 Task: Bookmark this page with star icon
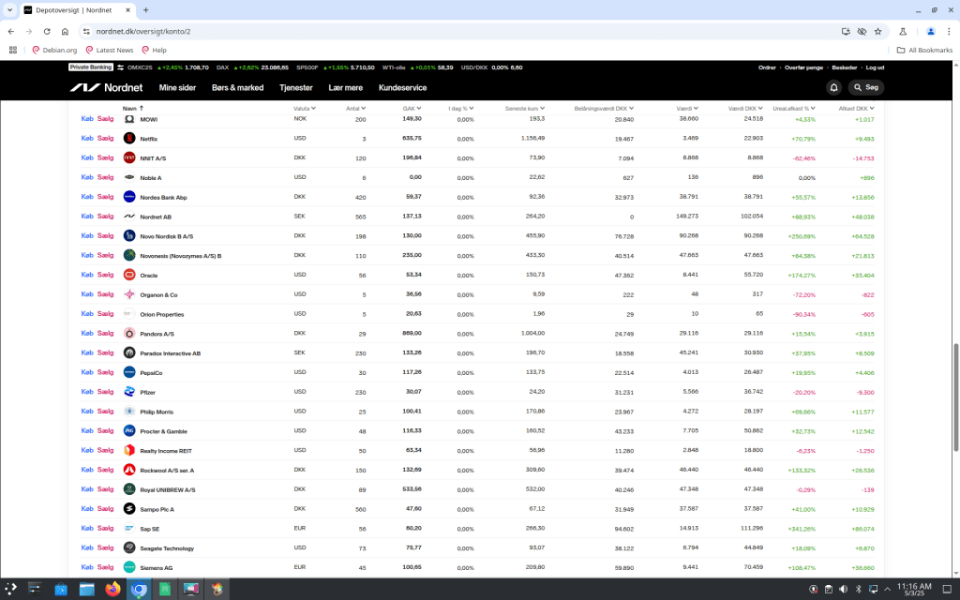[x=879, y=31]
